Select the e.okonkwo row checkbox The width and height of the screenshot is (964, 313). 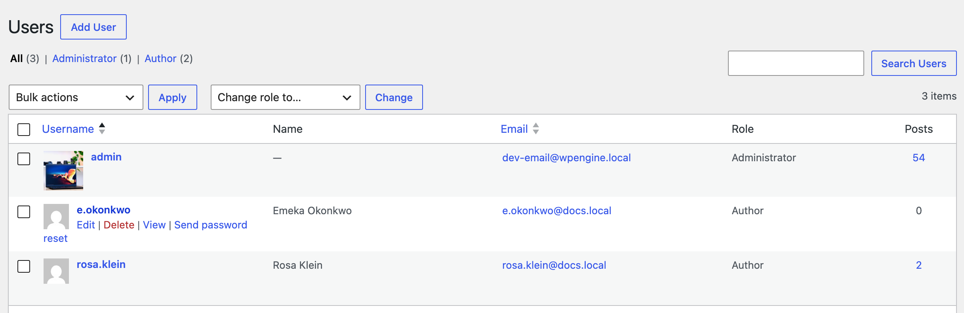(24, 212)
